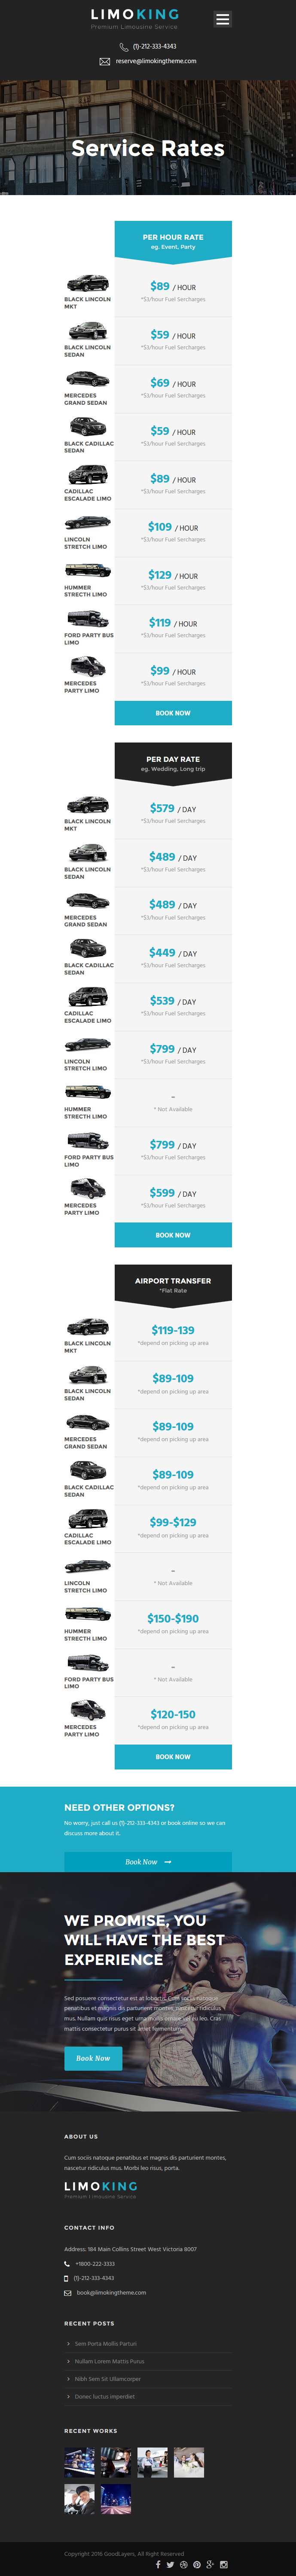296x2576 pixels.
Task: Open the hamburger navigation menu
Action: 222,19
